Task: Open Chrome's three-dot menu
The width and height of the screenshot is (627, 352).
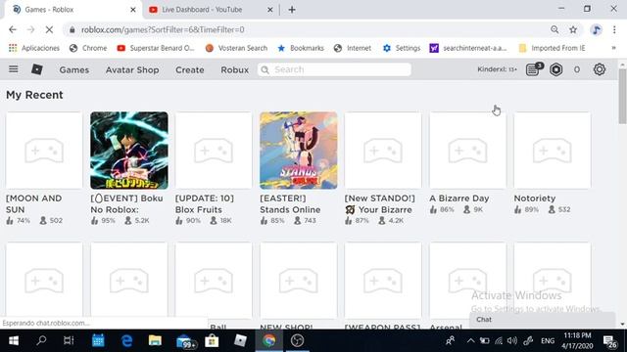Action: 614,29
